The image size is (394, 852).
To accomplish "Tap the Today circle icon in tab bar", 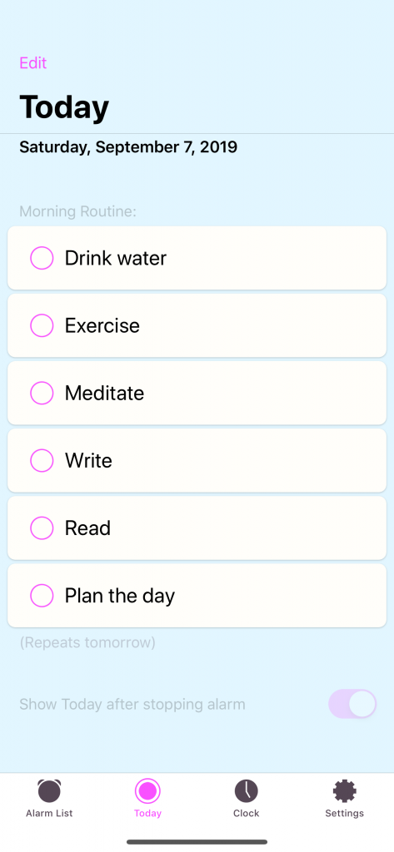I will coord(147,790).
